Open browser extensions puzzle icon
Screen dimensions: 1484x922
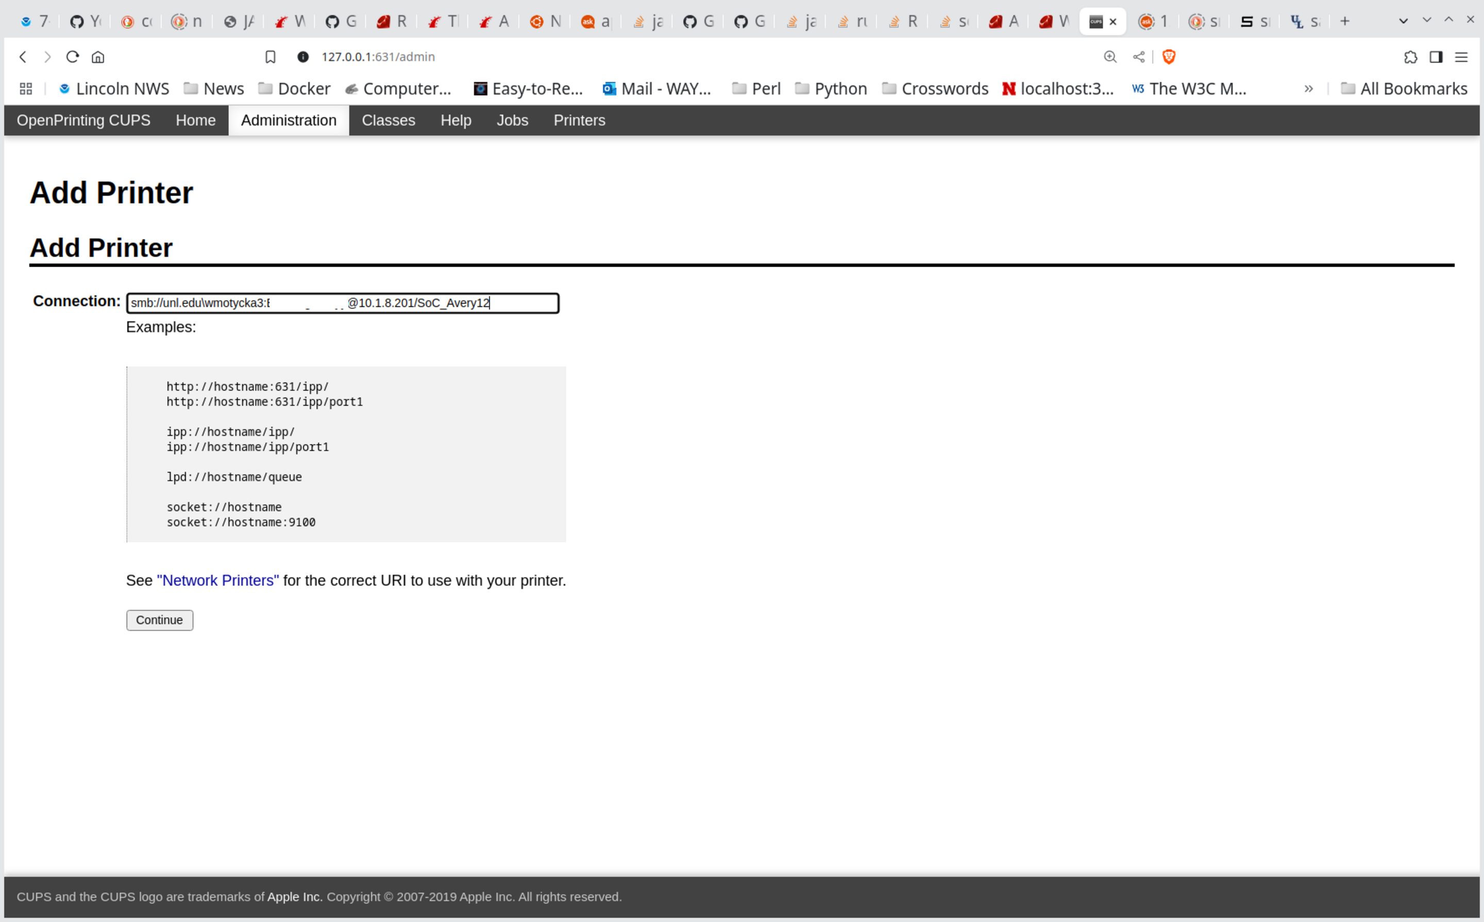click(1410, 57)
